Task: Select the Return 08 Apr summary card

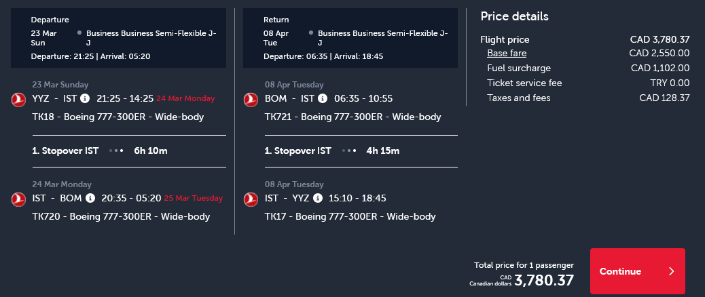Action: click(x=350, y=38)
